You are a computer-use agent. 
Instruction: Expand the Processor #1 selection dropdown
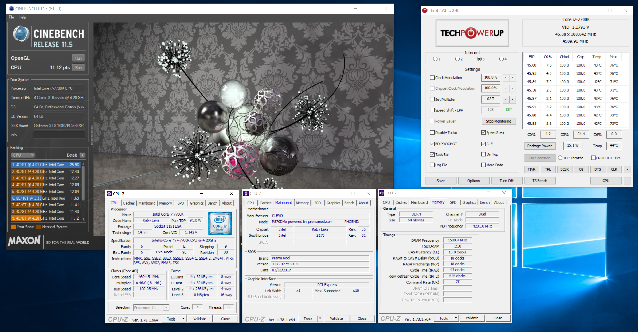166,308
